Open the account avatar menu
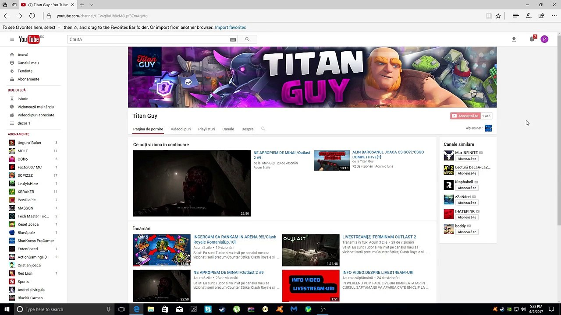The image size is (561, 315). tap(544, 39)
